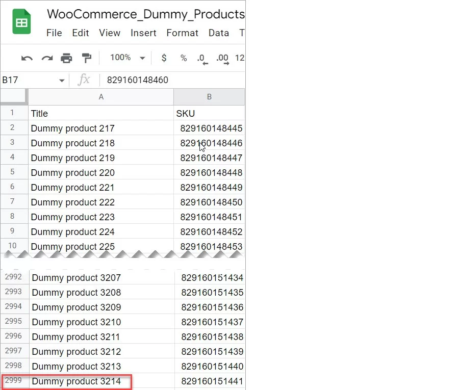Open the zoom level 100% dropdown

click(126, 58)
